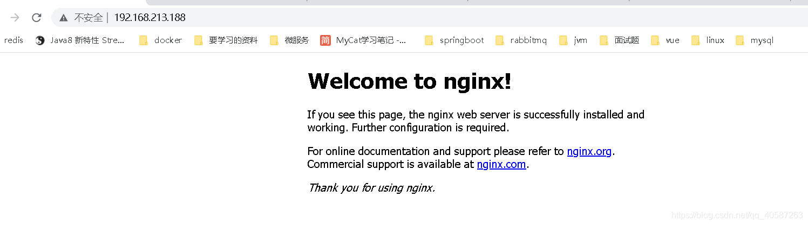This screenshot has height=225, width=808.
Task: Open the 微服务 bookmark folder
Action: click(289, 40)
